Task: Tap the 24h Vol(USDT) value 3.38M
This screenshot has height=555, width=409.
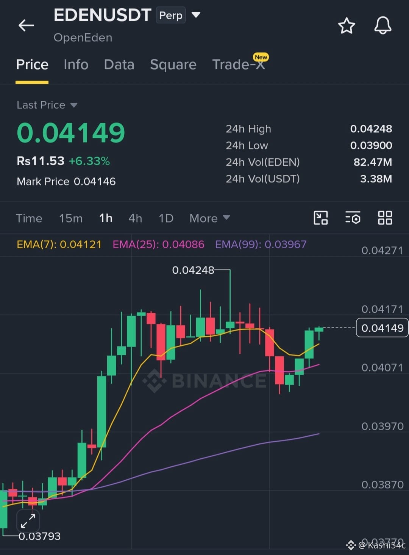Action: pyautogui.click(x=376, y=179)
